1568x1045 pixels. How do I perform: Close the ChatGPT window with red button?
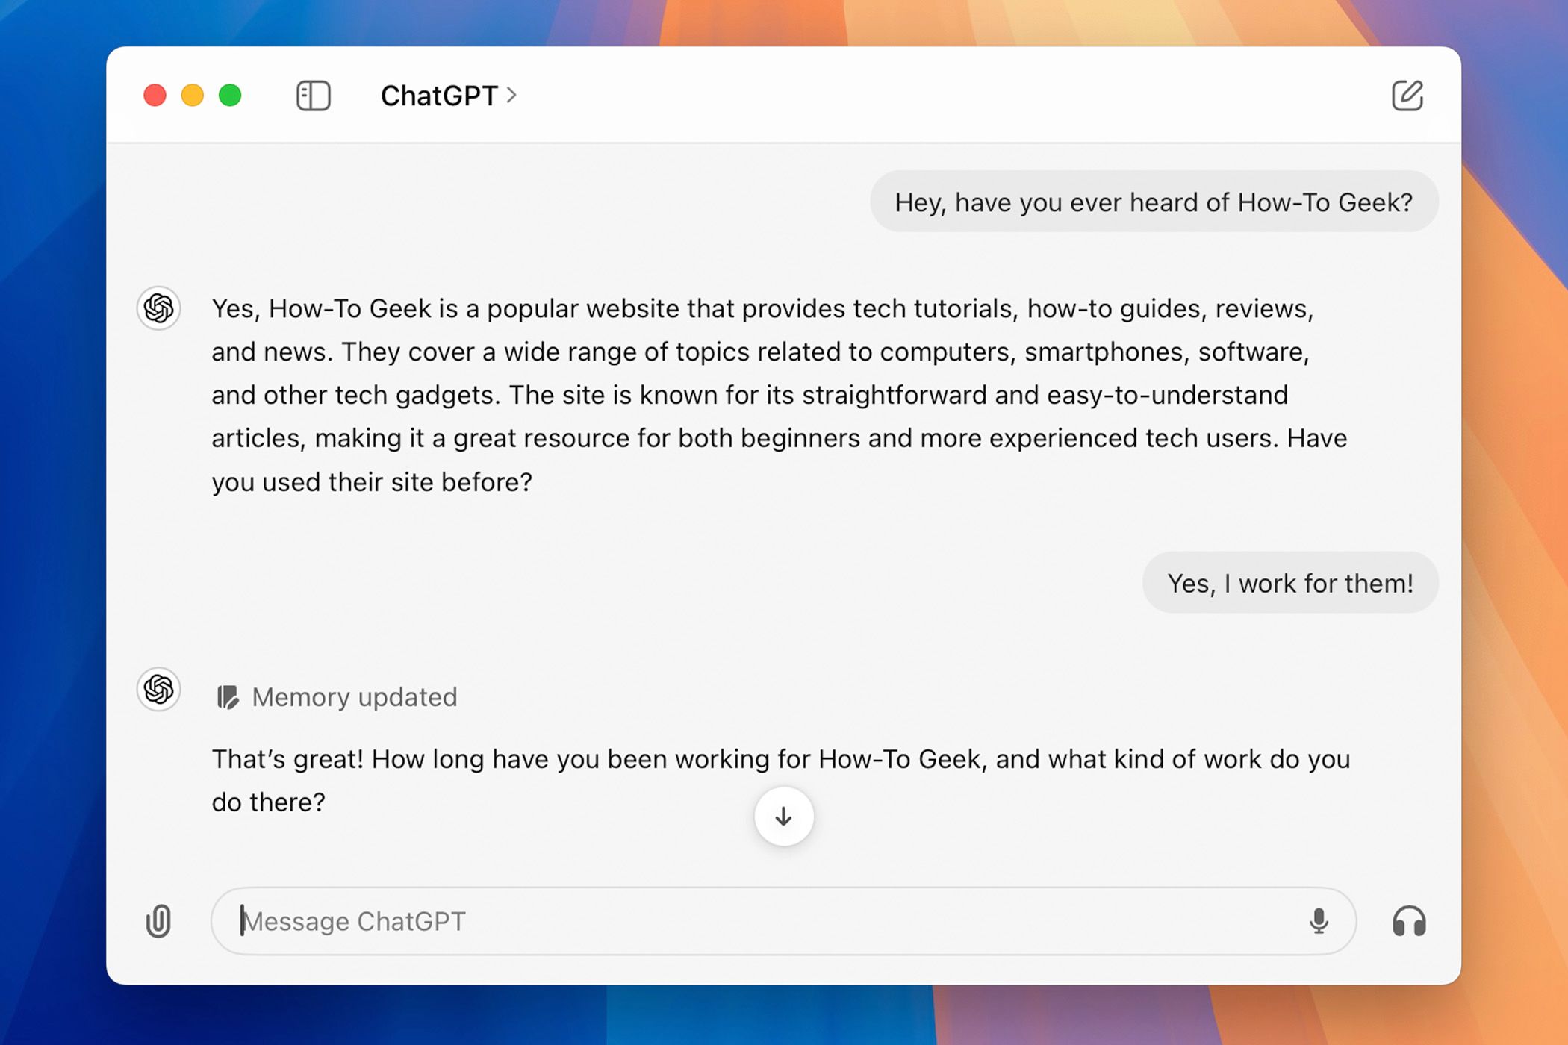(155, 96)
